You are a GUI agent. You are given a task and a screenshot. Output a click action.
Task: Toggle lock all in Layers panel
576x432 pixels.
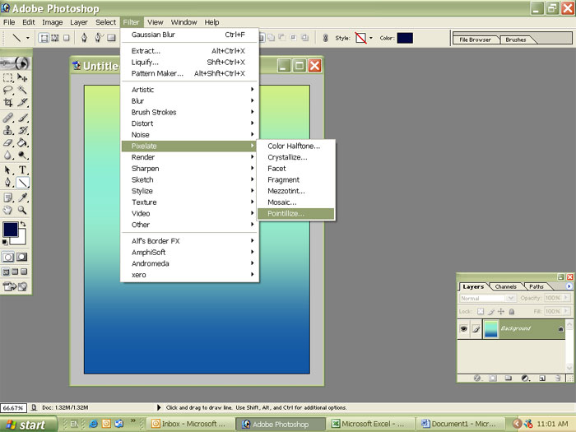pyautogui.click(x=511, y=312)
